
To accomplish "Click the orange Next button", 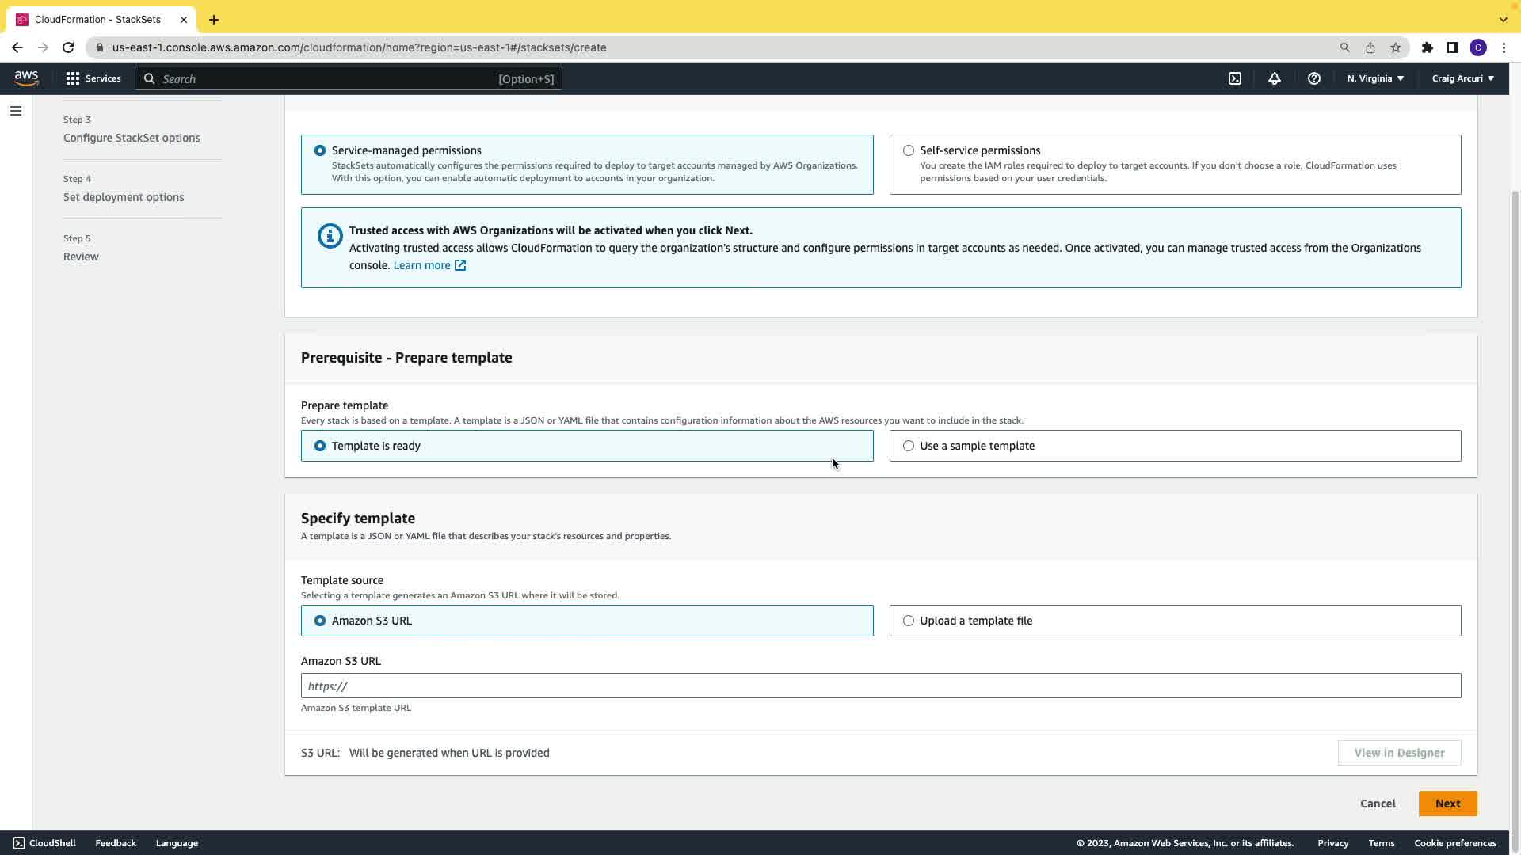I will coord(1447,804).
